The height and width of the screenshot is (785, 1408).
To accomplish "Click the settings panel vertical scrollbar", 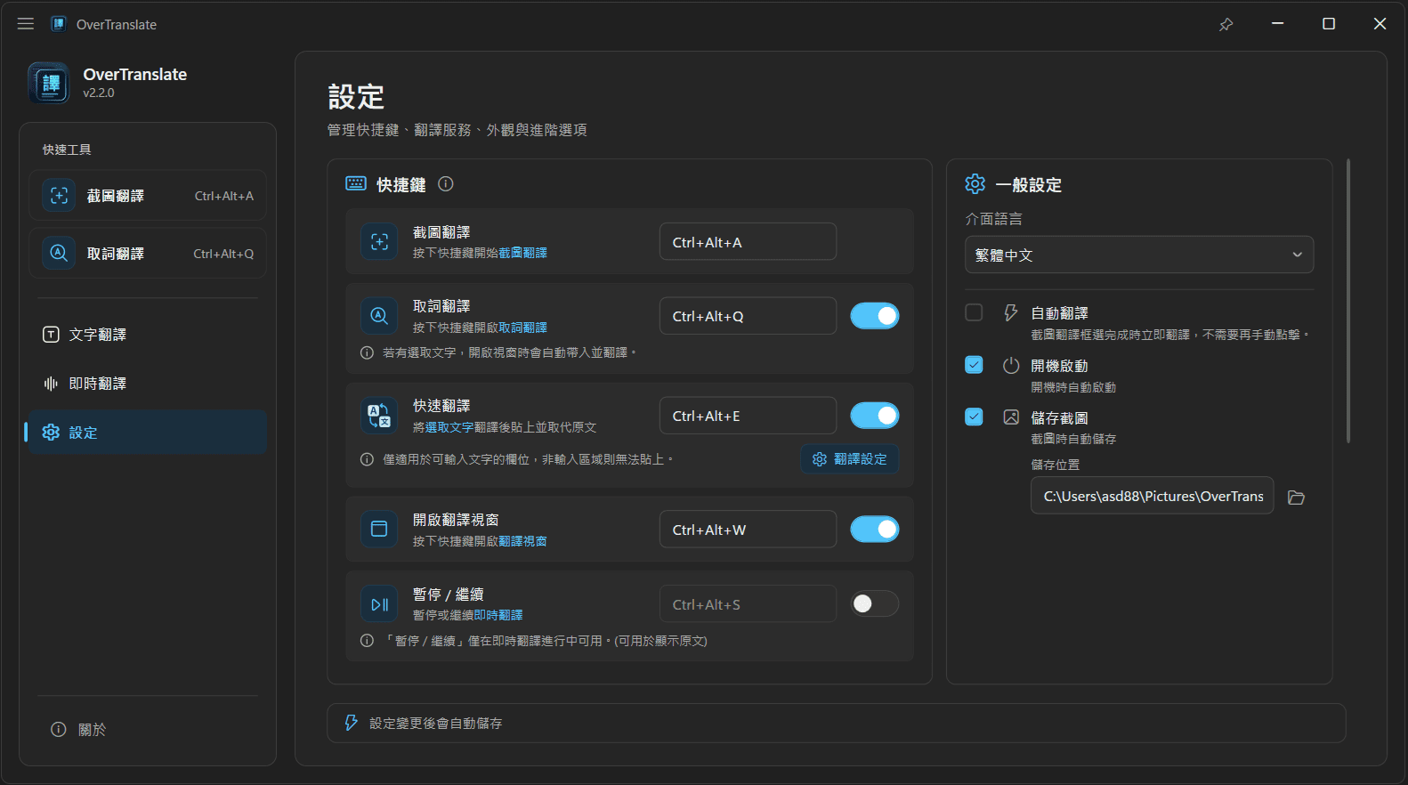I will 1348,301.
